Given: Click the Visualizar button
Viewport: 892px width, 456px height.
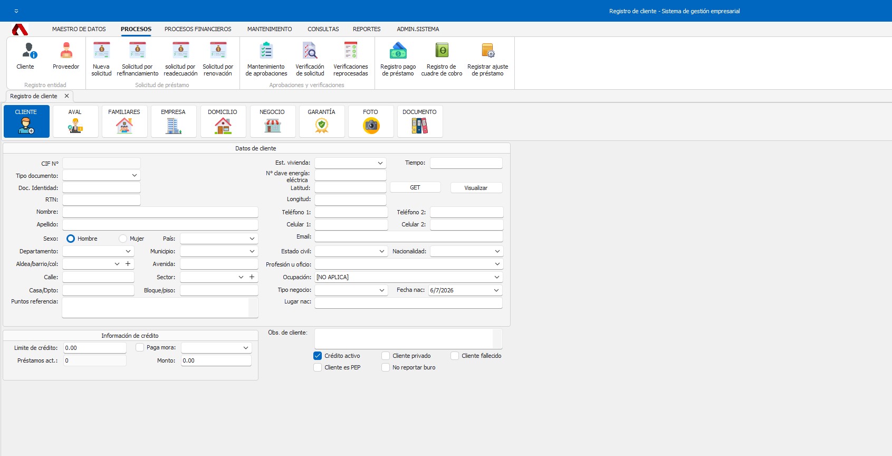Looking at the screenshot, I should pos(476,188).
